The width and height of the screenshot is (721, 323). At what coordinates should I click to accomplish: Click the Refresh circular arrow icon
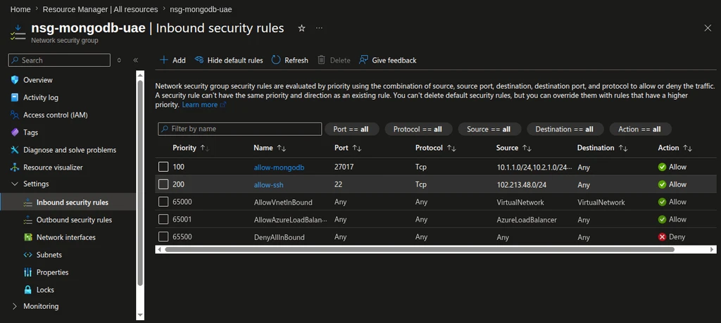point(276,61)
